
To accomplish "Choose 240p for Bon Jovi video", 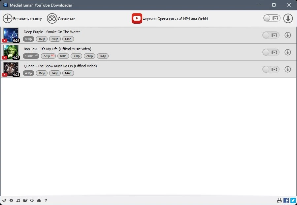I will point(89,56).
